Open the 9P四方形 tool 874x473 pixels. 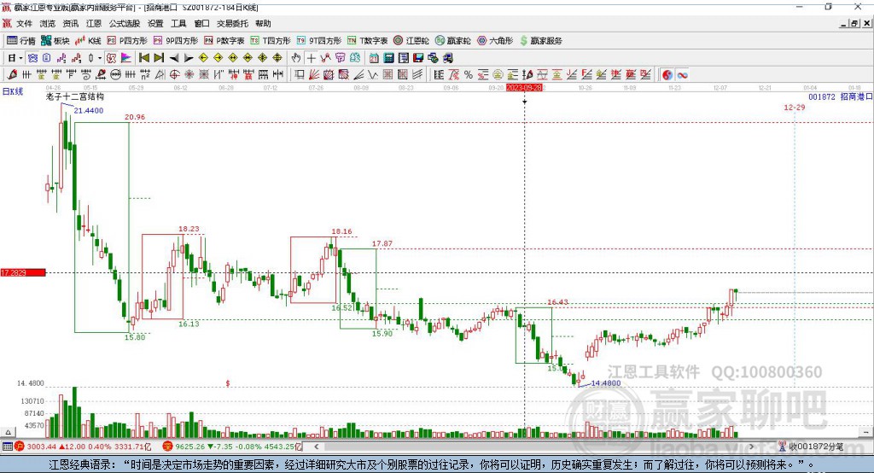click(x=176, y=41)
